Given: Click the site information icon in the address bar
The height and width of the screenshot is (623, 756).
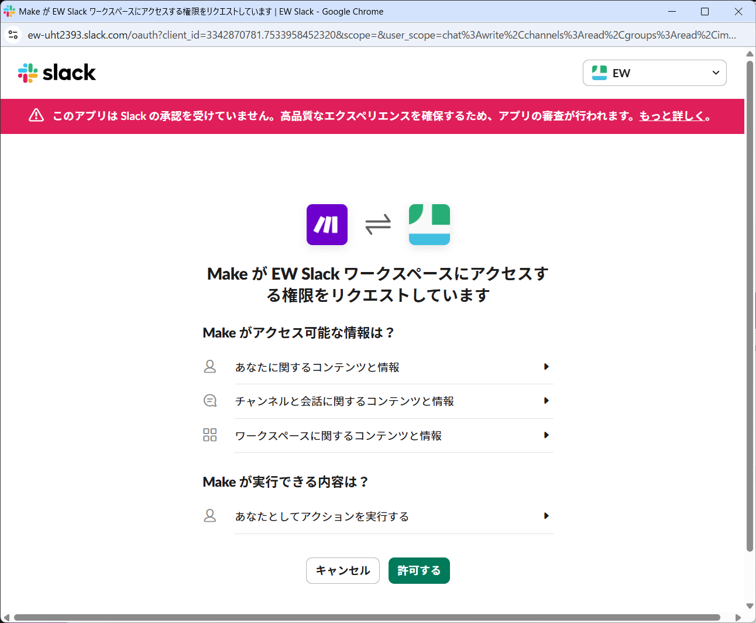Looking at the screenshot, I should [x=13, y=35].
